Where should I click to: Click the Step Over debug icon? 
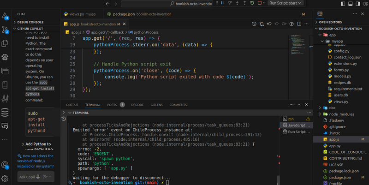point(230,3)
